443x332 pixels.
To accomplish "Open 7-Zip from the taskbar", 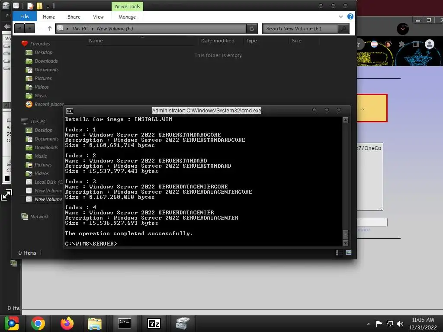I will pos(154,323).
